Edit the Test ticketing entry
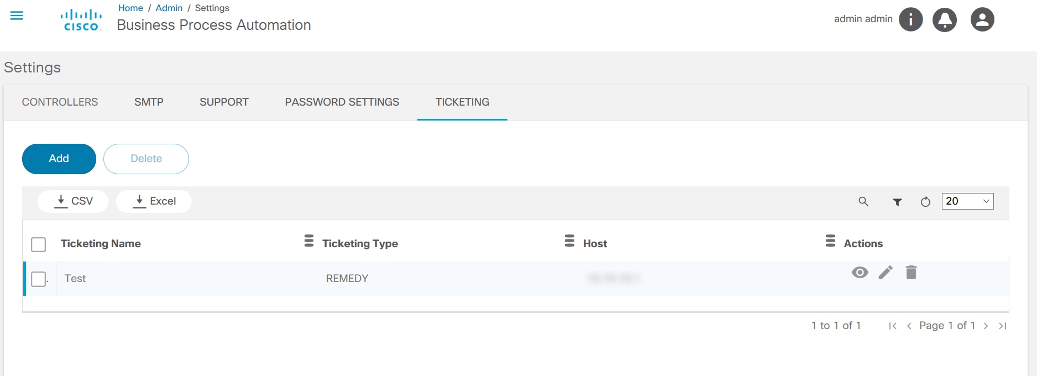 click(x=886, y=273)
